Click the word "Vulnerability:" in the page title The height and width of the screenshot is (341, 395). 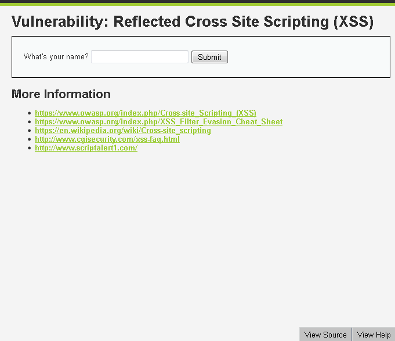59,22
